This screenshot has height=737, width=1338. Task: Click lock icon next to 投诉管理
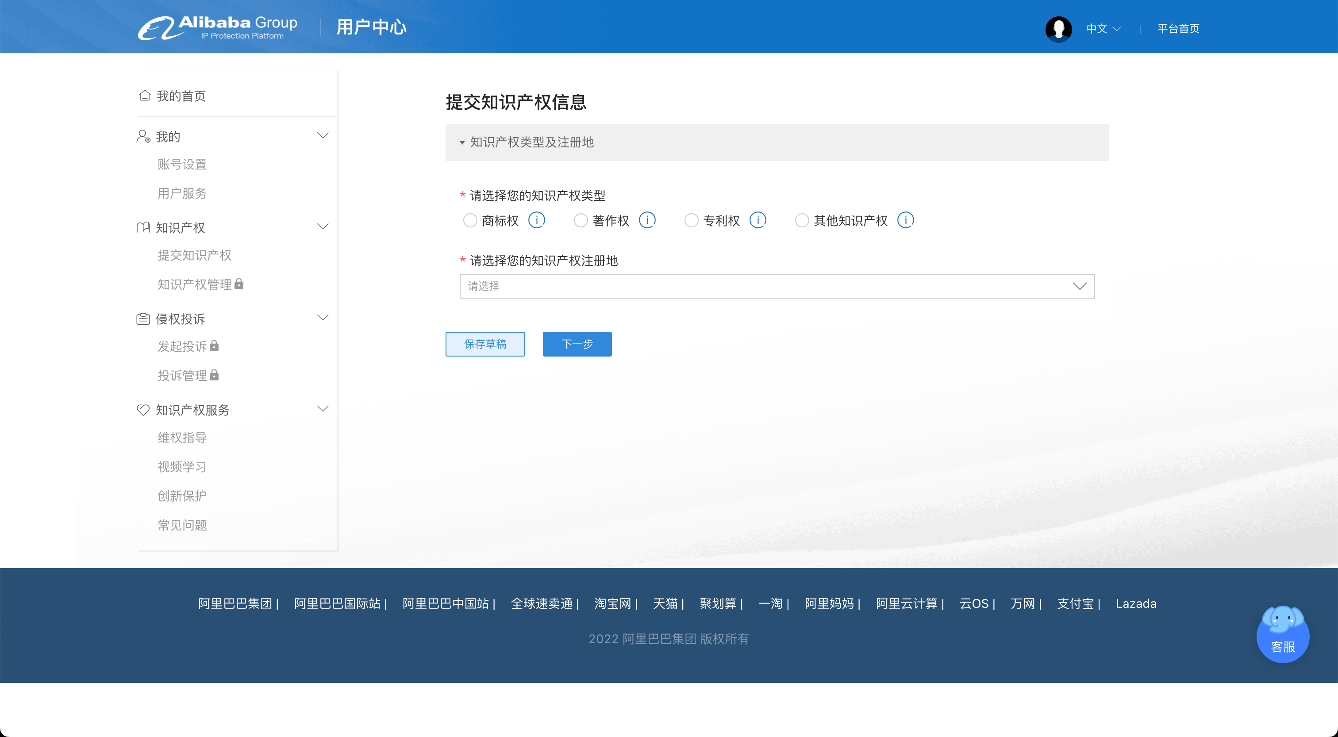click(x=214, y=375)
